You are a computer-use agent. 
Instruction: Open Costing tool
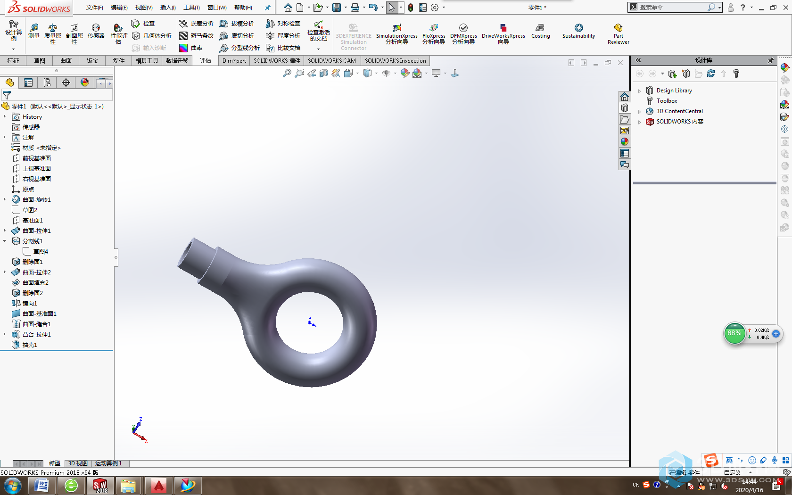click(x=540, y=31)
